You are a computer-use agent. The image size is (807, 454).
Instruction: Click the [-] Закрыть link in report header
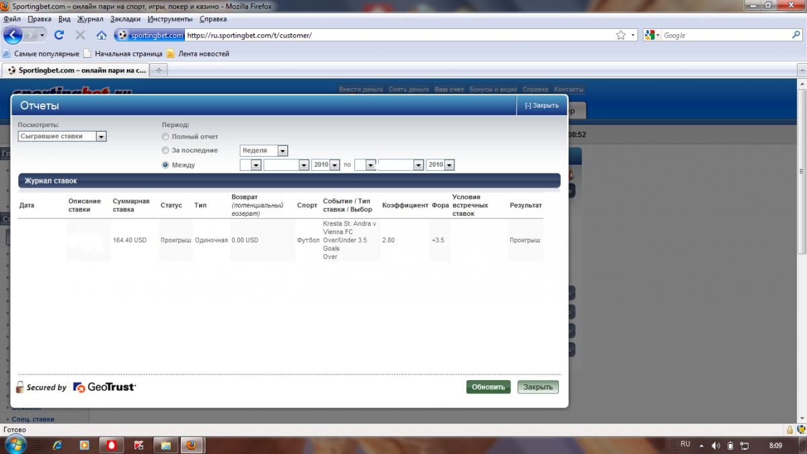(542, 105)
